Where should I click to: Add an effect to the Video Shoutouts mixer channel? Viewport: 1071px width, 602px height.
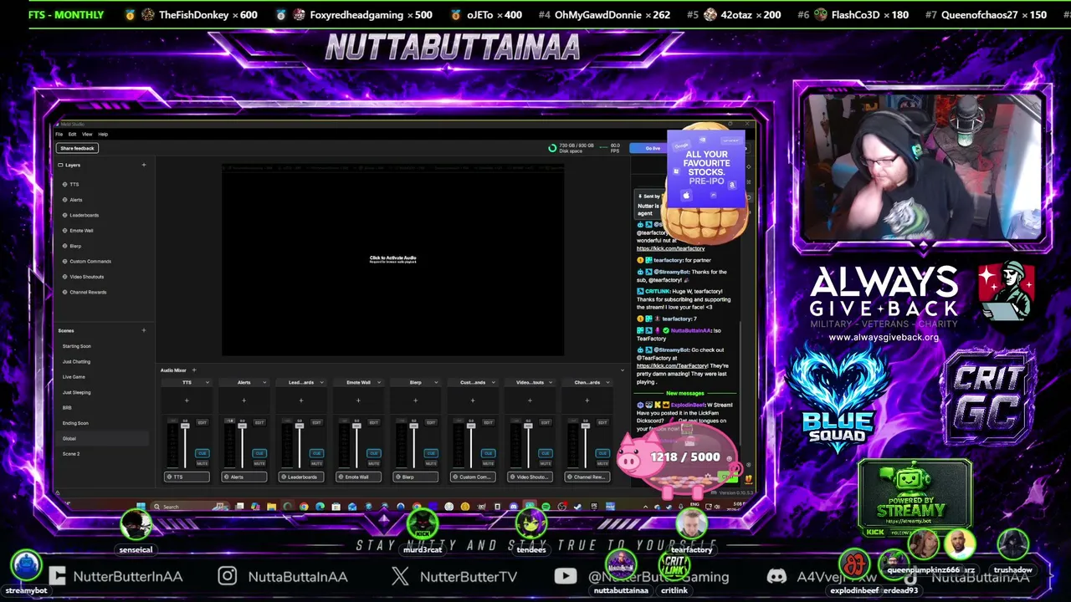pos(530,400)
